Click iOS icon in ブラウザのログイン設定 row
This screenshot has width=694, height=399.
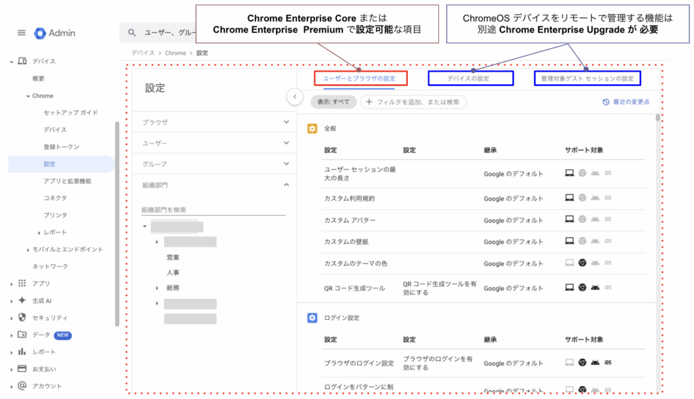[x=608, y=362]
